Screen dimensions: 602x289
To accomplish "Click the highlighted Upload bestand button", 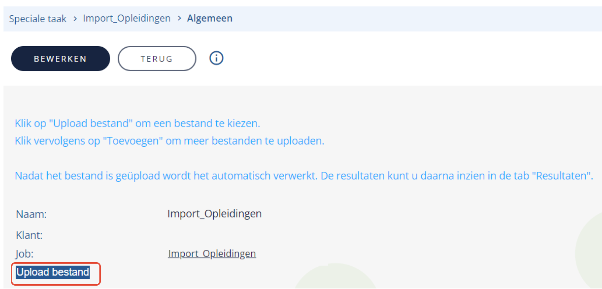I will (x=53, y=272).
